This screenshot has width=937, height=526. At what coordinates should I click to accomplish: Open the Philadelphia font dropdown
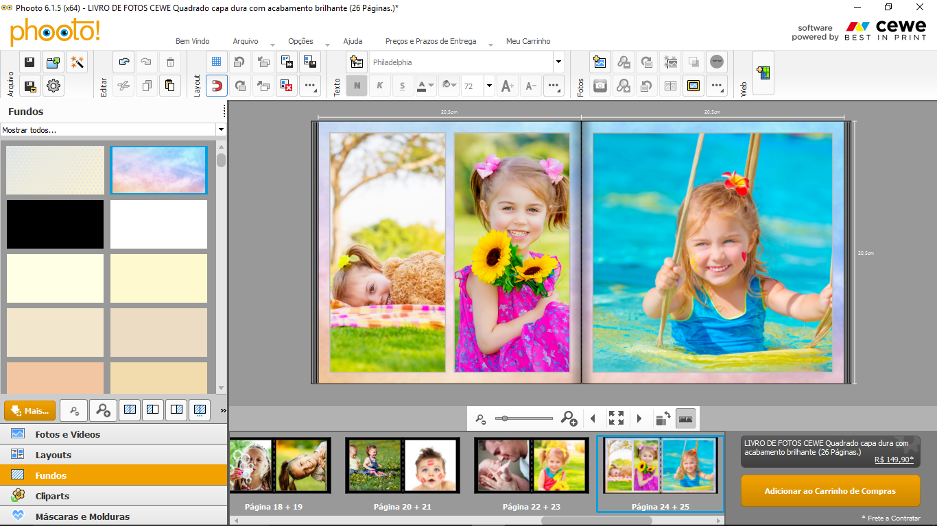pyautogui.click(x=558, y=62)
